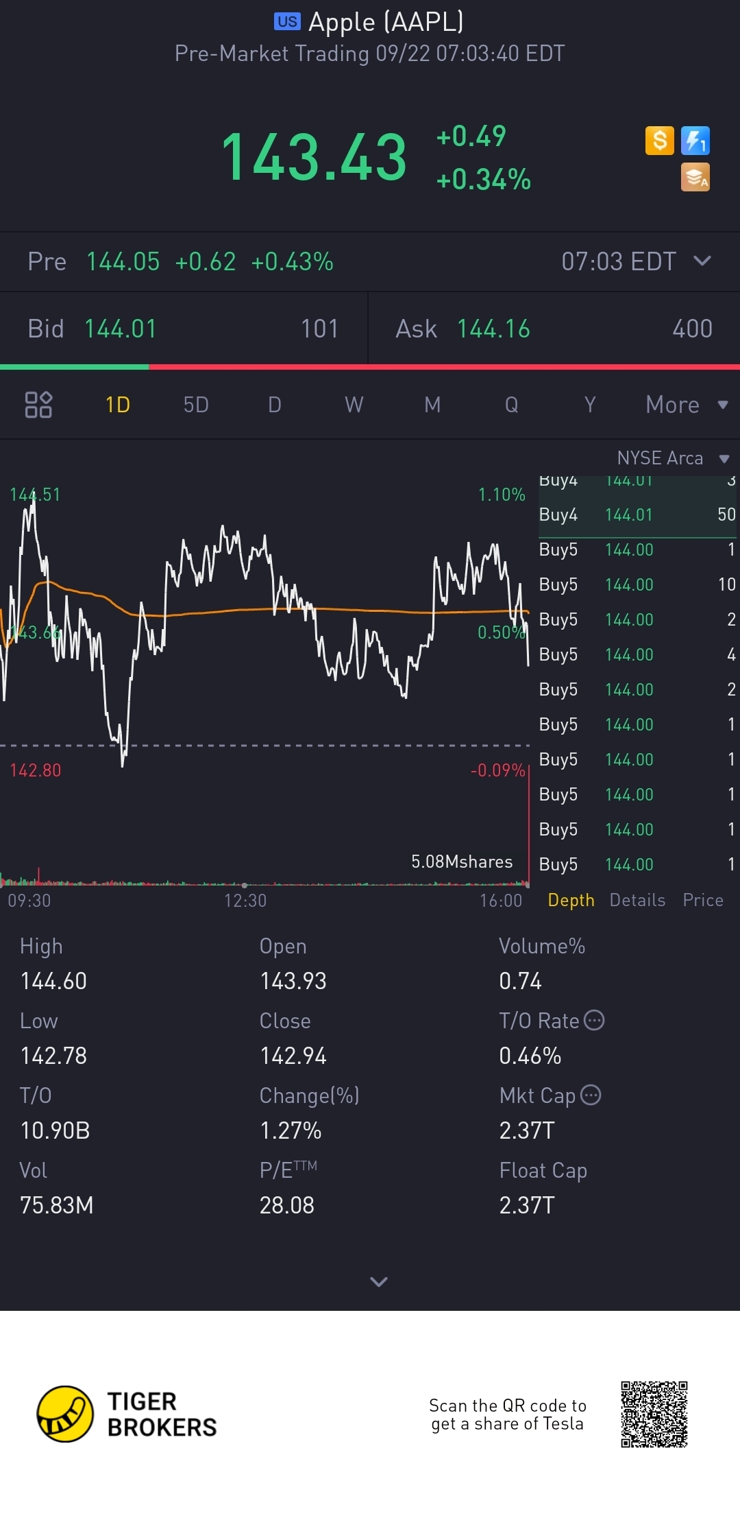Tap the 143.43 last price

pos(314,158)
